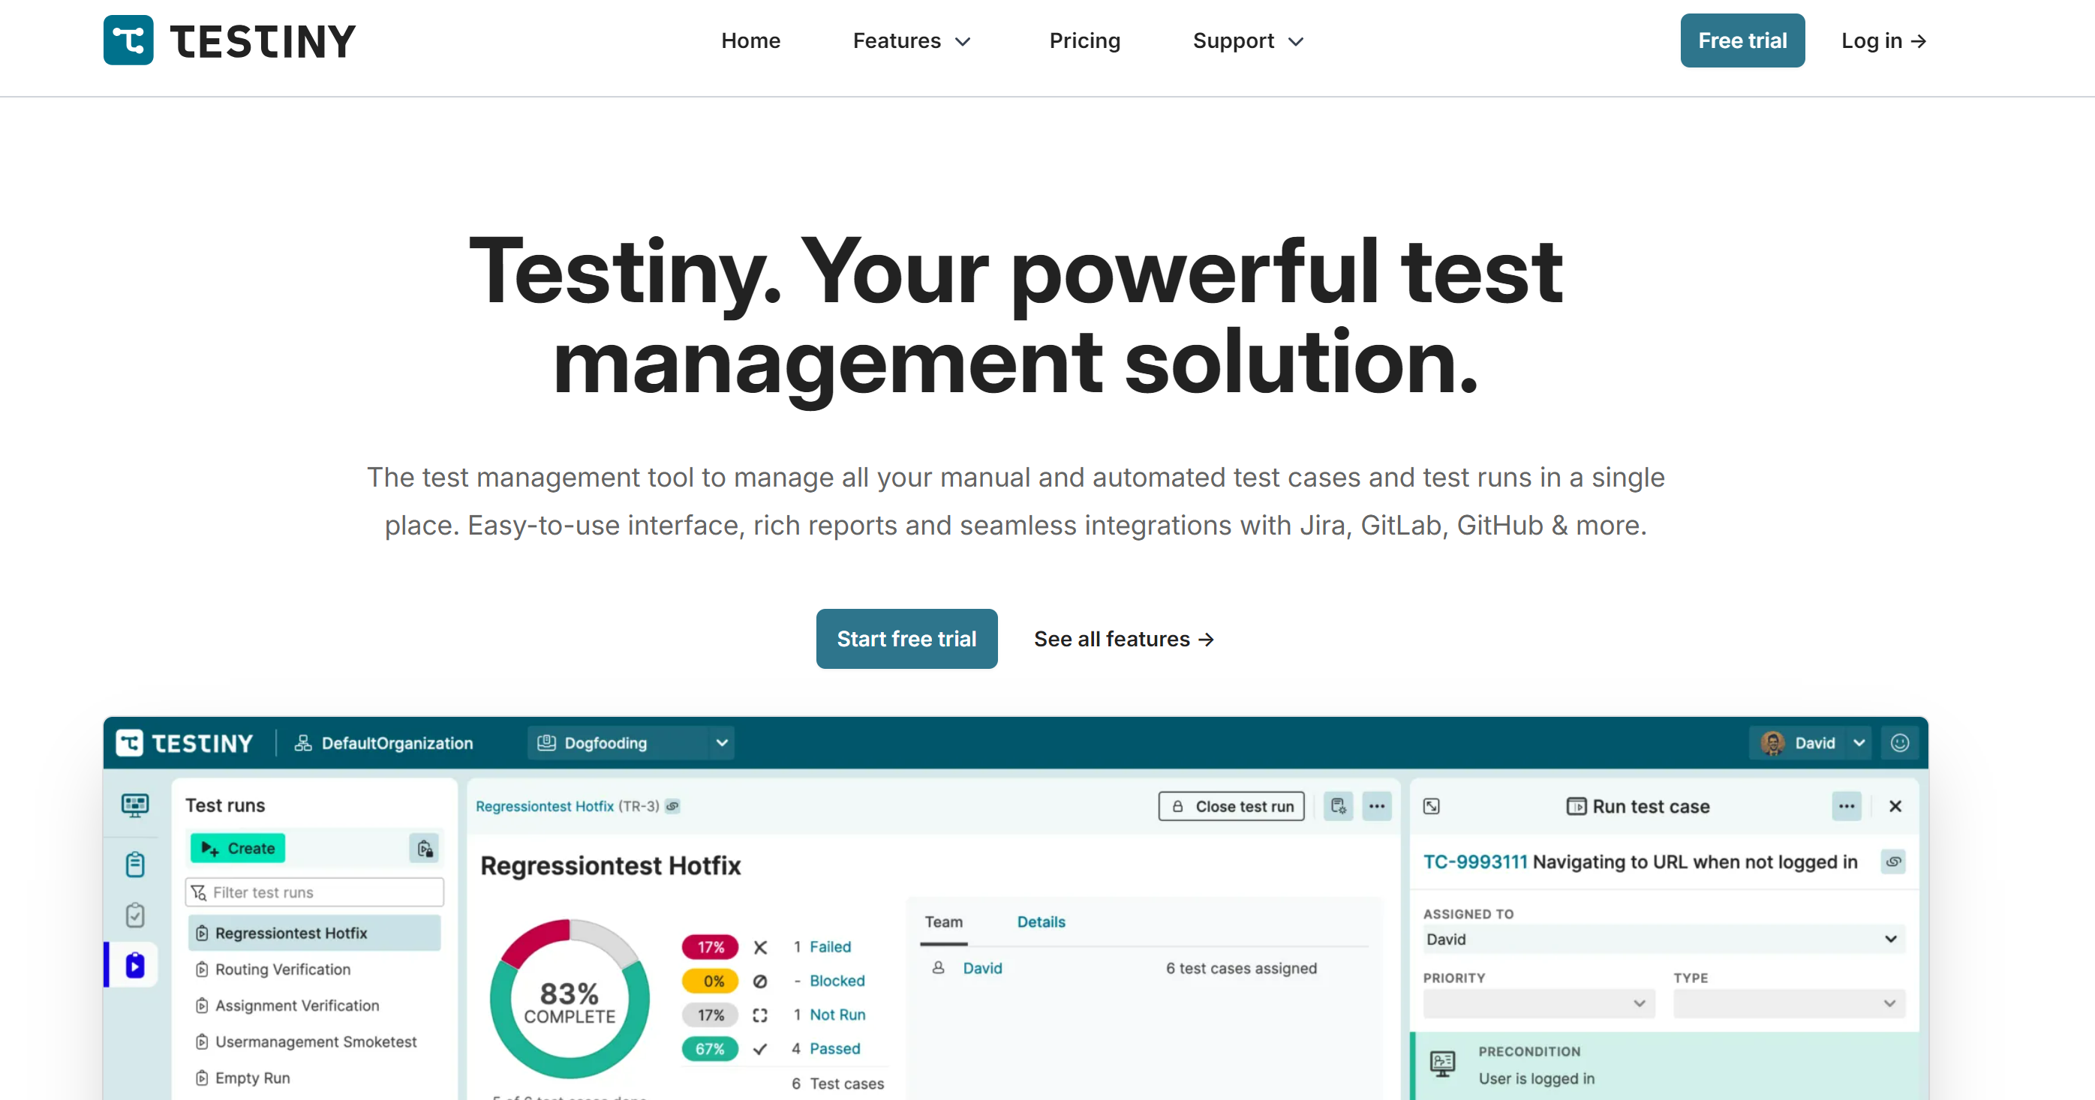Click the green Create button
This screenshot has width=2095, height=1100.
[x=237, y=848]
